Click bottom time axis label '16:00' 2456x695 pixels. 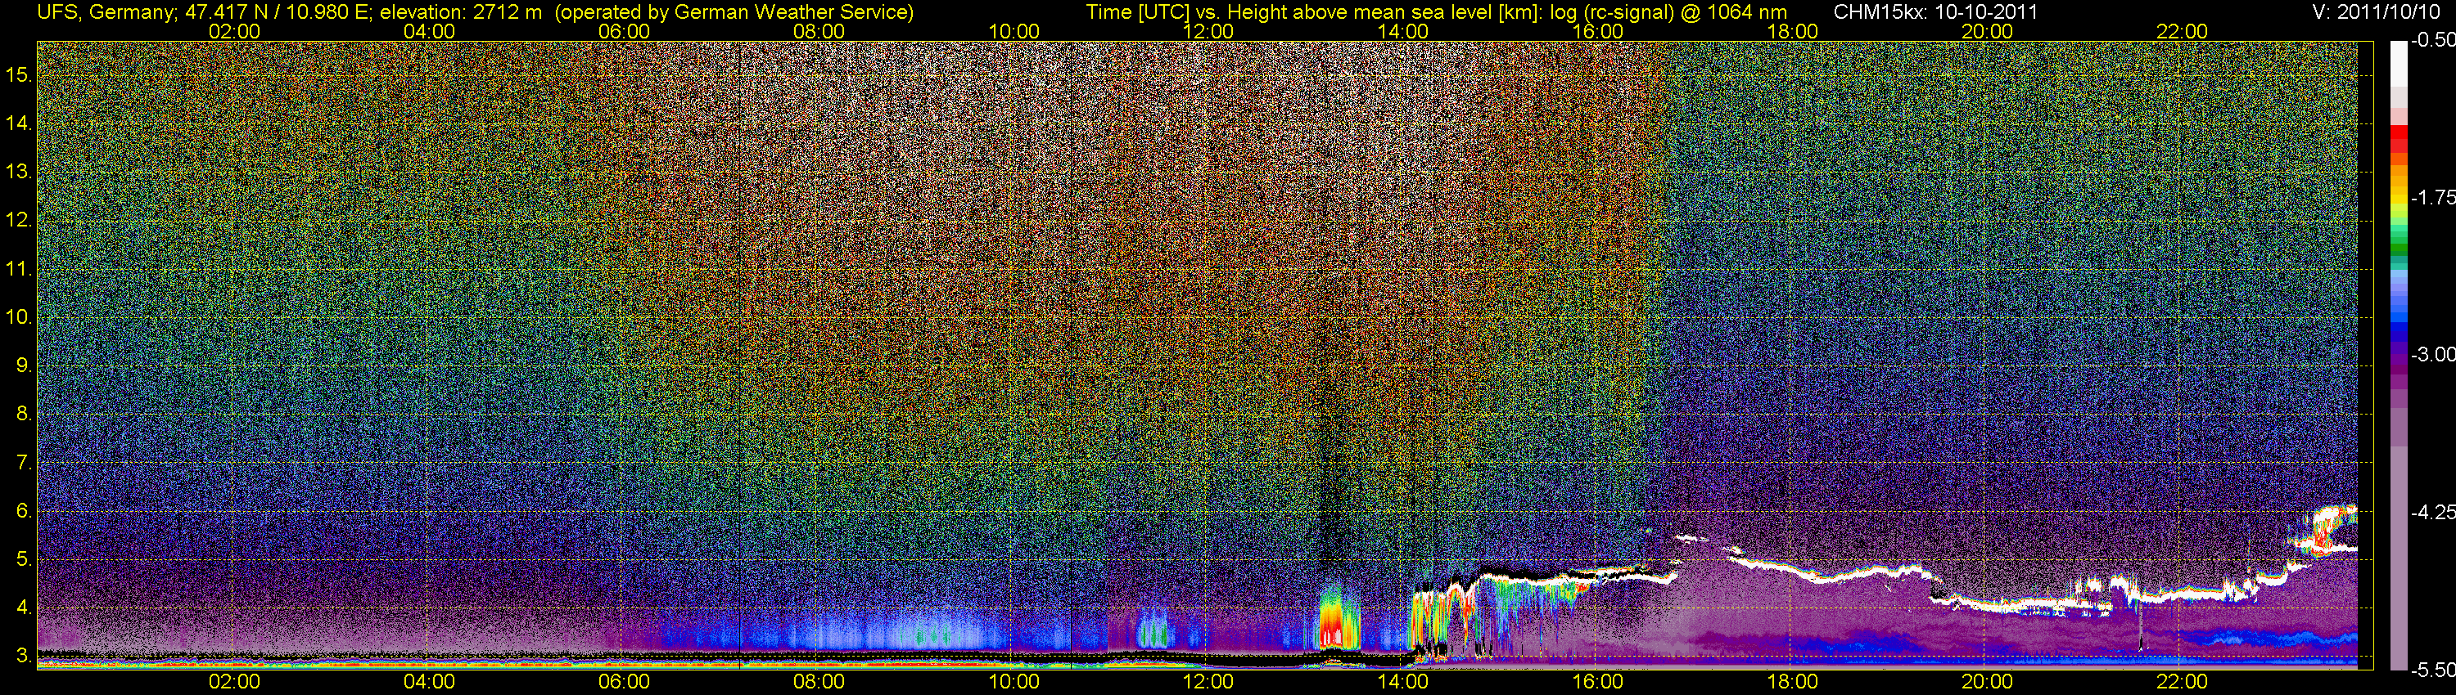click(1598, 682)
